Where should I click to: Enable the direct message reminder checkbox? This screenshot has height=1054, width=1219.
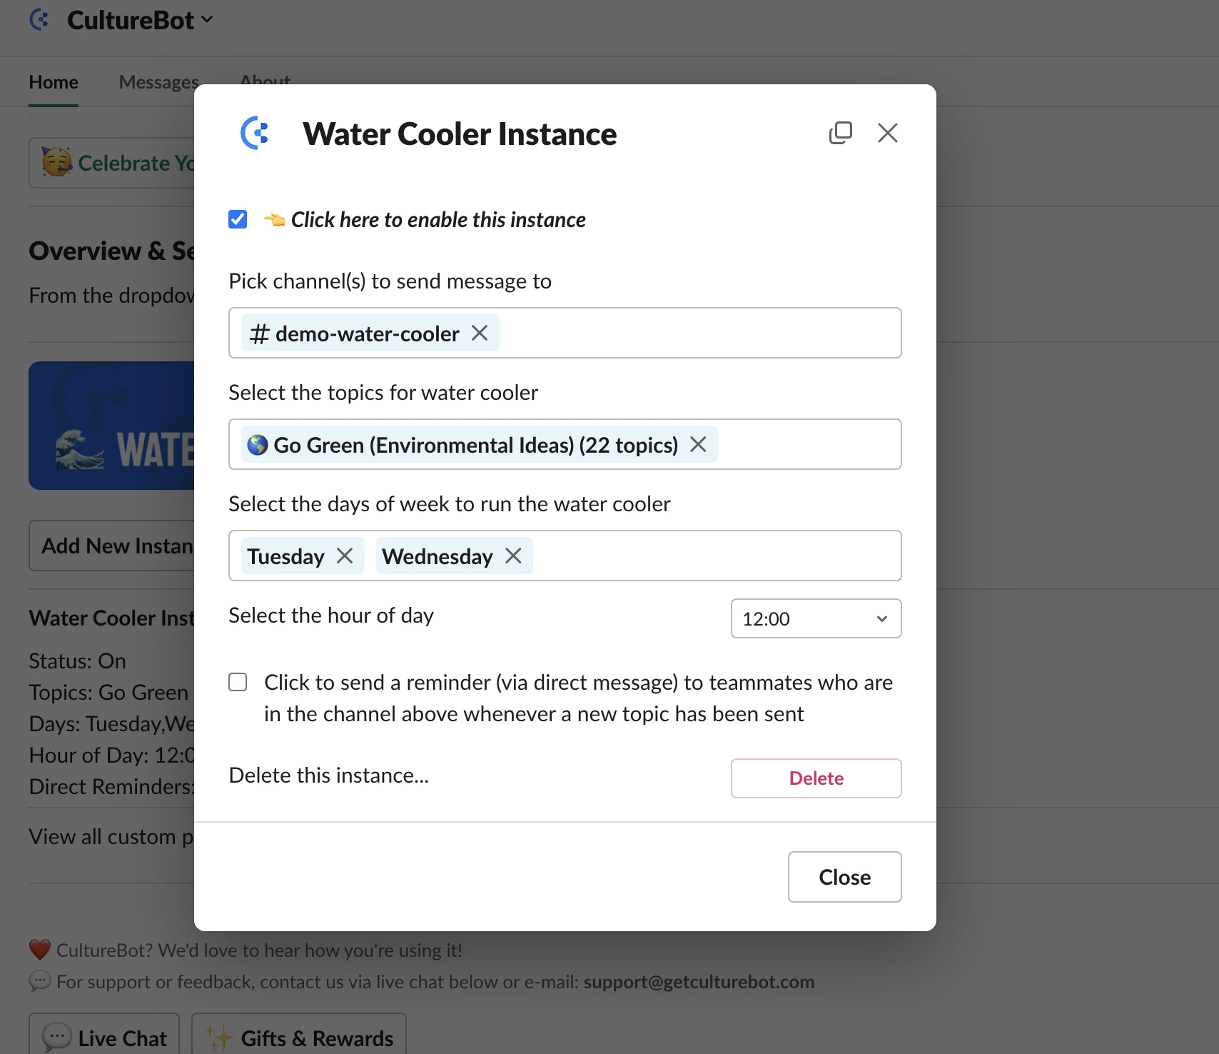point(238,682)
